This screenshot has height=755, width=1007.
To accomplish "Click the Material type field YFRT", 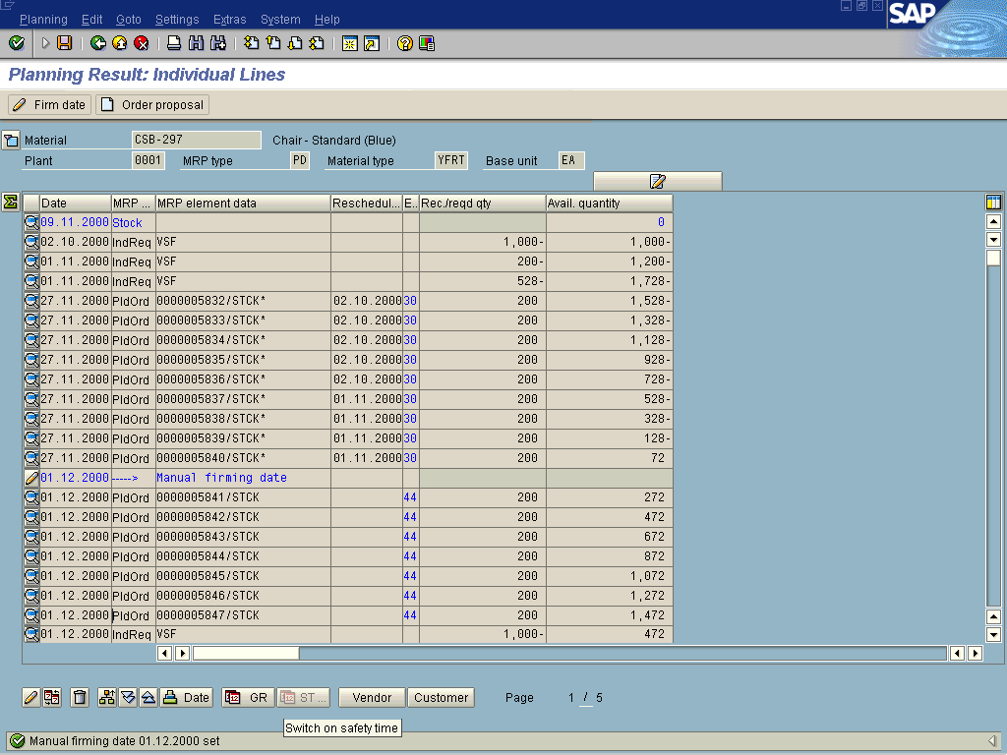I will pyautogui.click(x=450, y=160).
